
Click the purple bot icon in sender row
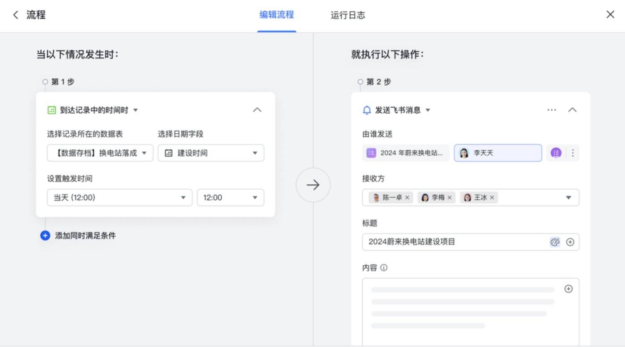(x=556, y=153)
